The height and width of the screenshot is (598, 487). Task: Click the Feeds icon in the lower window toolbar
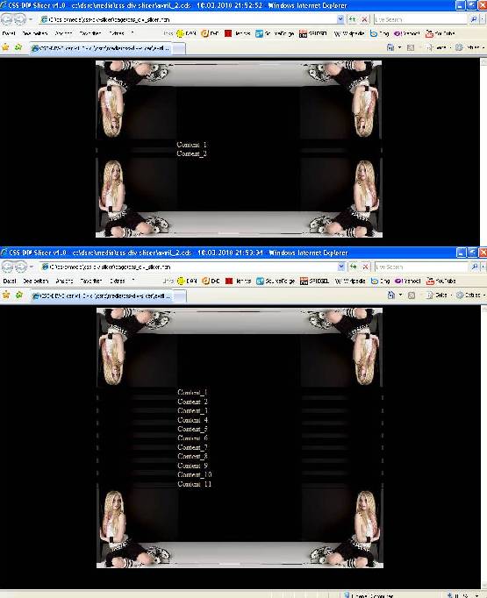pyautogui.click(x=412, y=295)
